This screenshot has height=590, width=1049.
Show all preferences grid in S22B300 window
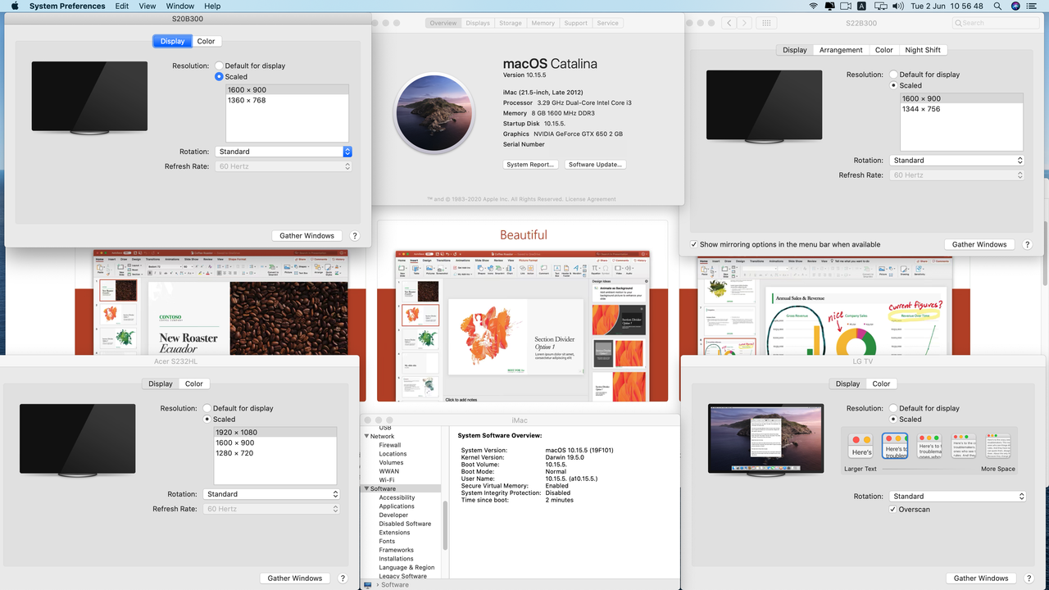click(x=766, y=23)
